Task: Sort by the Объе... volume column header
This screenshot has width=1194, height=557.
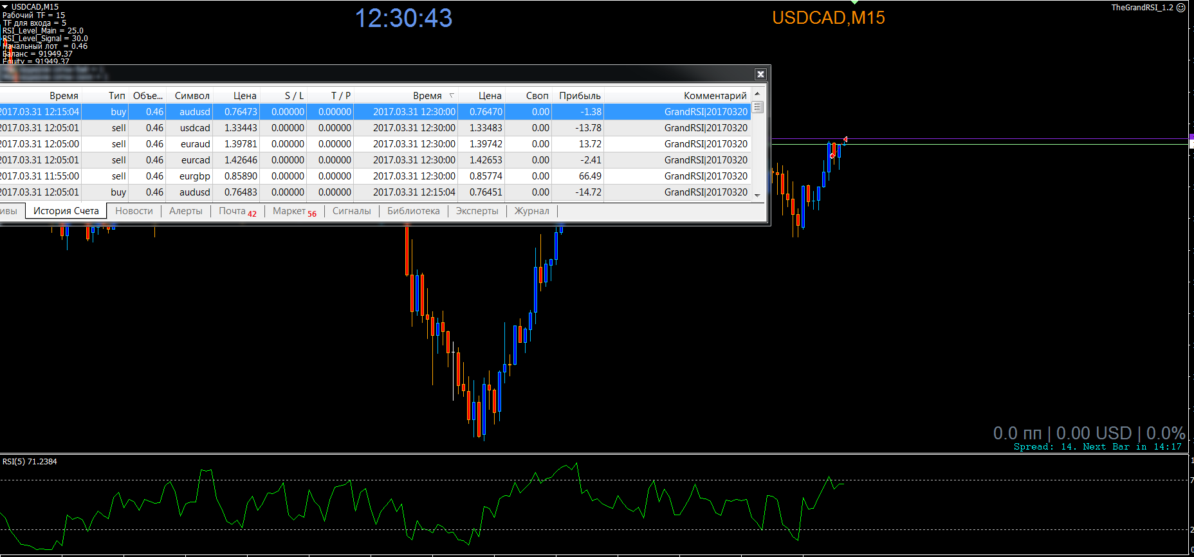Action: (x=147, y=95)
